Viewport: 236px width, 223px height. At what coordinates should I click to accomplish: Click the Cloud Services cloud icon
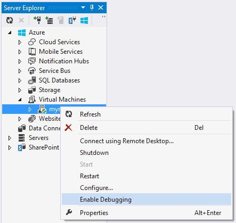[32, 42]
